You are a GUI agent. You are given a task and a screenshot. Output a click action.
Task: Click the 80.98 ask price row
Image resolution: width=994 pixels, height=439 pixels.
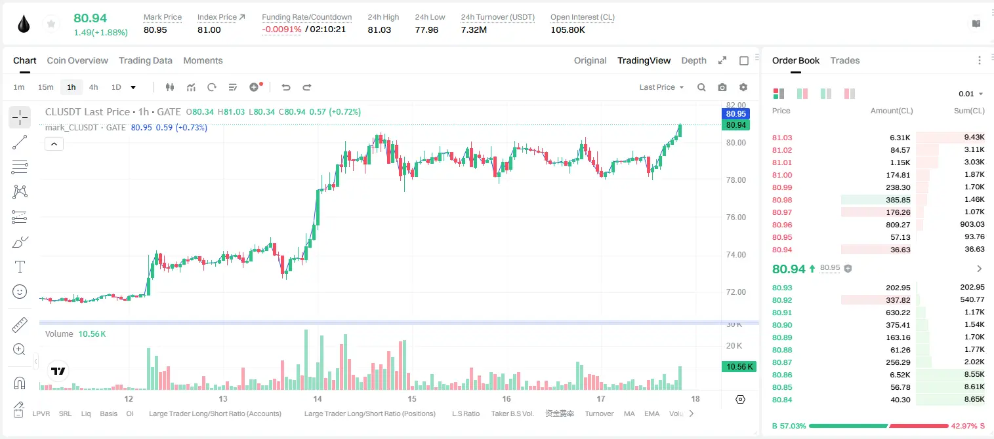click(x=879, y=200)
